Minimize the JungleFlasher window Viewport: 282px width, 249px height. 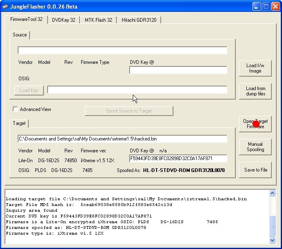point(257,7)
